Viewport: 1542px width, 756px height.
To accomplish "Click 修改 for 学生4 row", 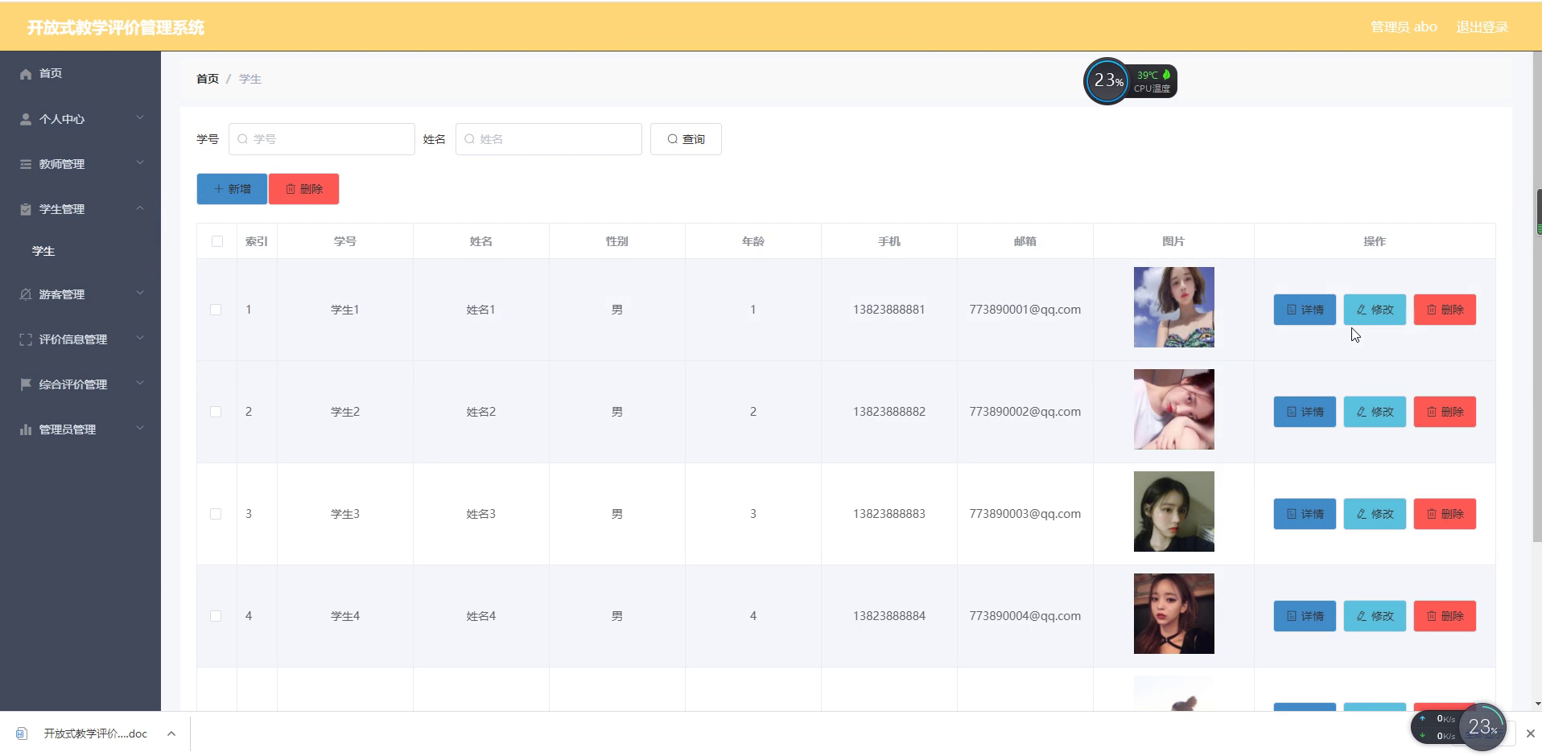I will pos(1375,616).
